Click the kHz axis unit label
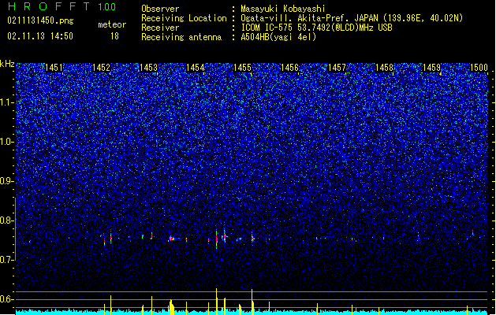Viewport: 496px width, 315px height. click(7, 64)
